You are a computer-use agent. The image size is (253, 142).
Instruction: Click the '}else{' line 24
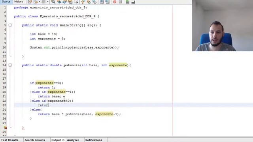click(x=36, y=110)
